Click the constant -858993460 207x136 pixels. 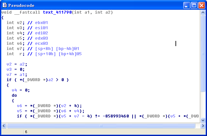tap(116, 116)
